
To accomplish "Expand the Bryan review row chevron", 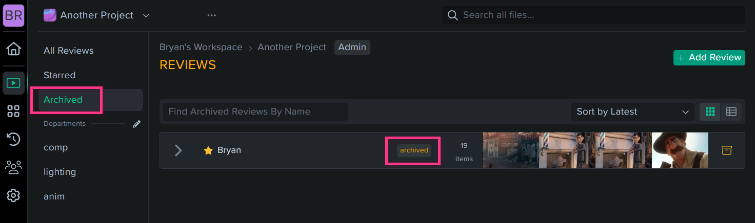I will tap(178, 150).
